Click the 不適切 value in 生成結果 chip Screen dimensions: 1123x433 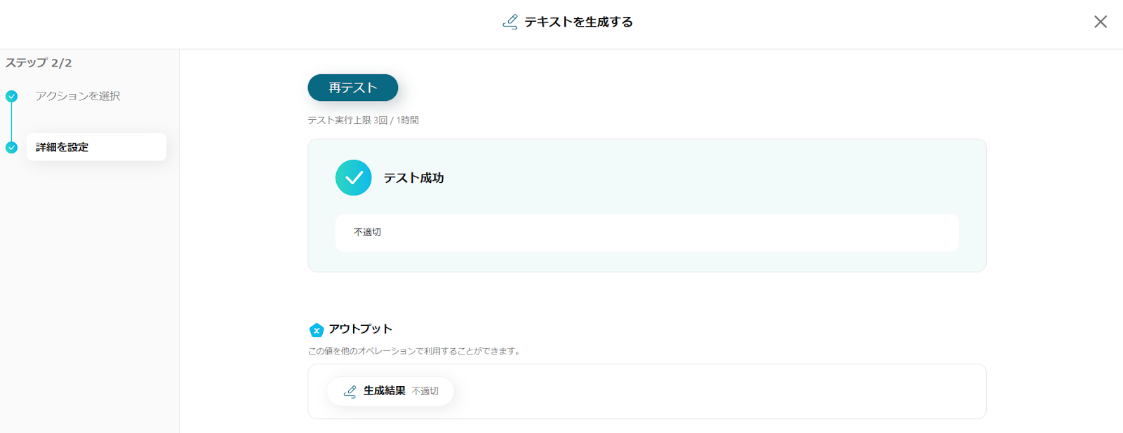point(425,391)
